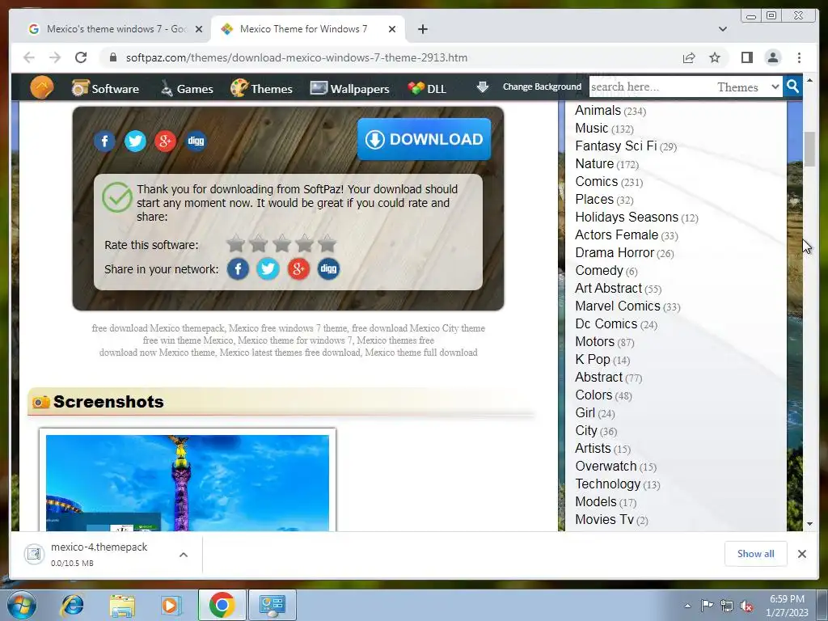Open the Windows Start menu

[x=22, y=605]
